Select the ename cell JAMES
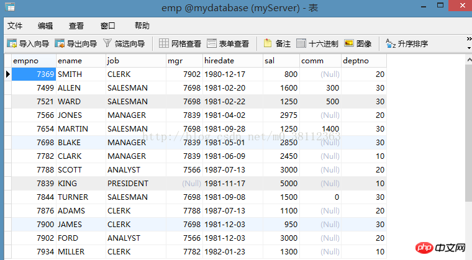Image resolution: width=472 pixels, height=260 pixels. (x=81, y=224)
